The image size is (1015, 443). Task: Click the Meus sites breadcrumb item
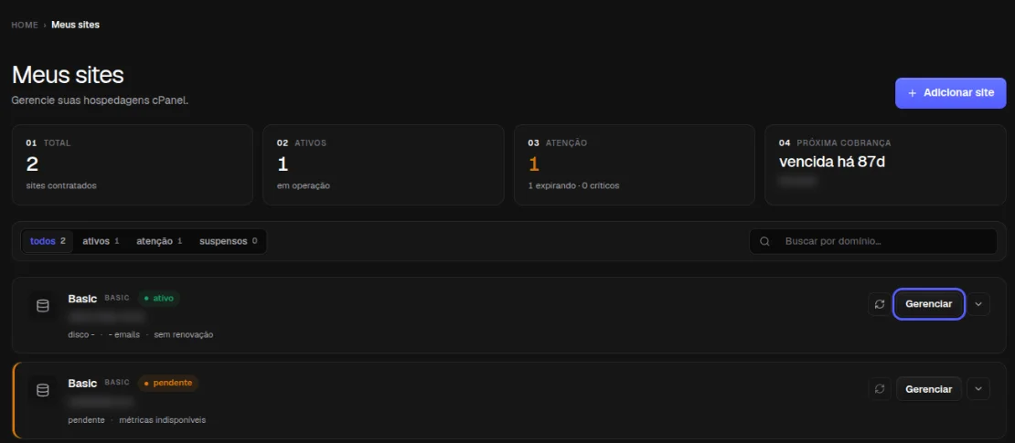pyautogui.click(x=76, y=26)
